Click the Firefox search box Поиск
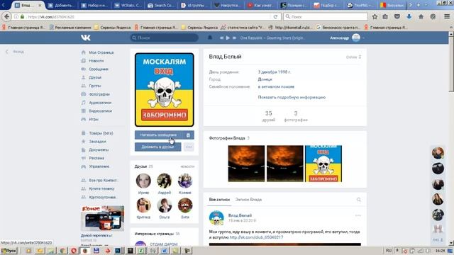The image size is (454, 255). coord(326,17)
